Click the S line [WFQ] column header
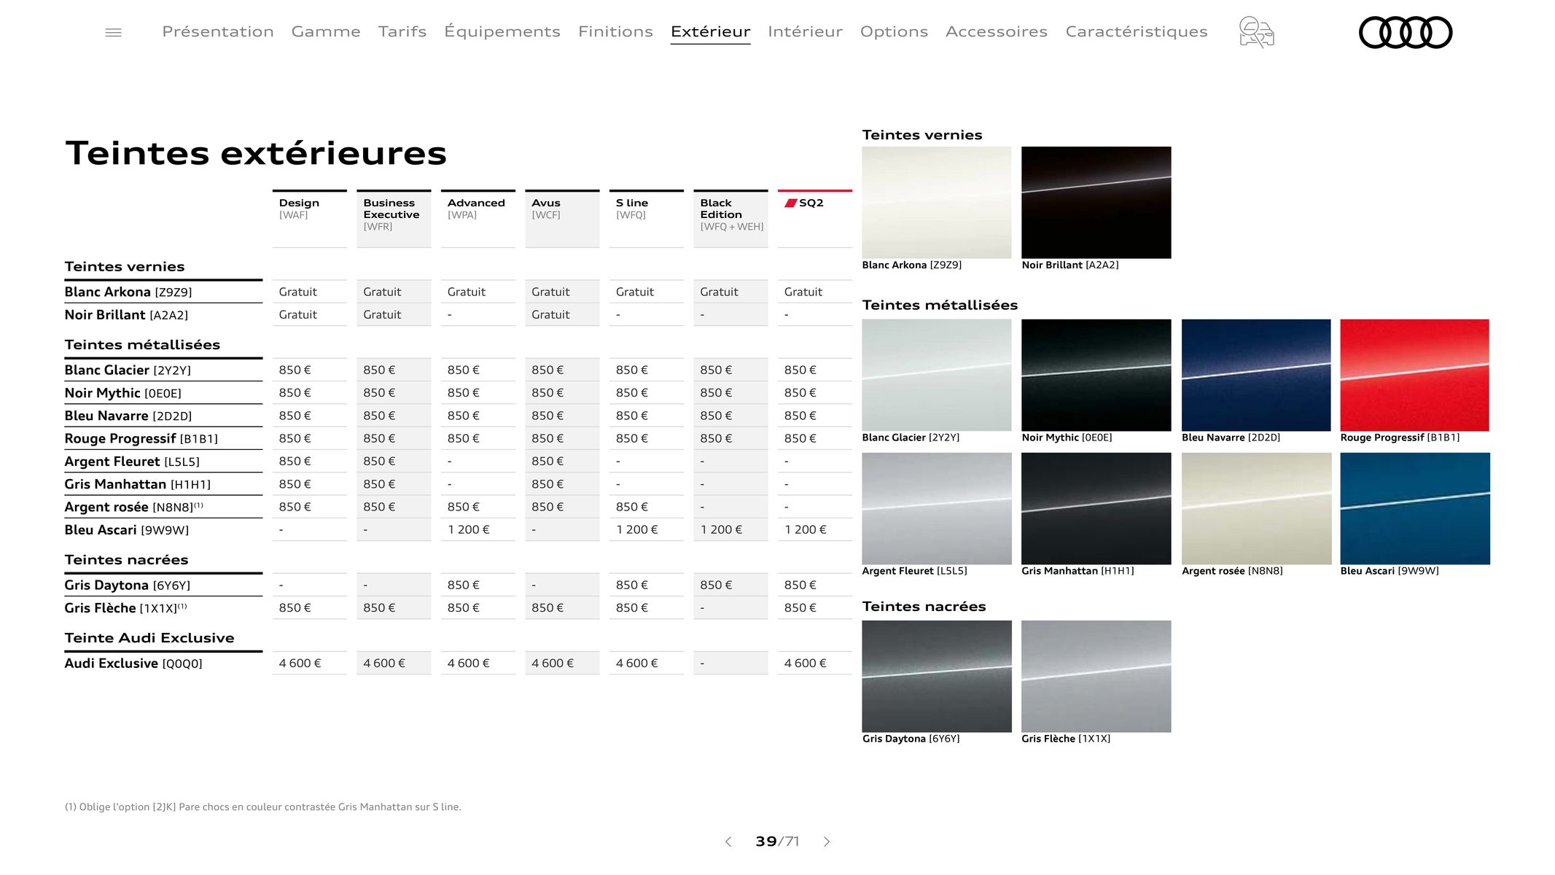Screen dimensions: 1555x875 [647, 219]
